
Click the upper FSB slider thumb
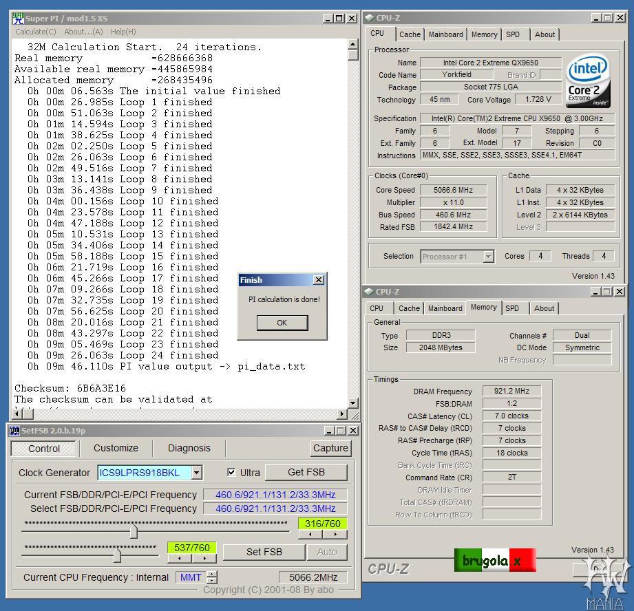tap(134, 531)
